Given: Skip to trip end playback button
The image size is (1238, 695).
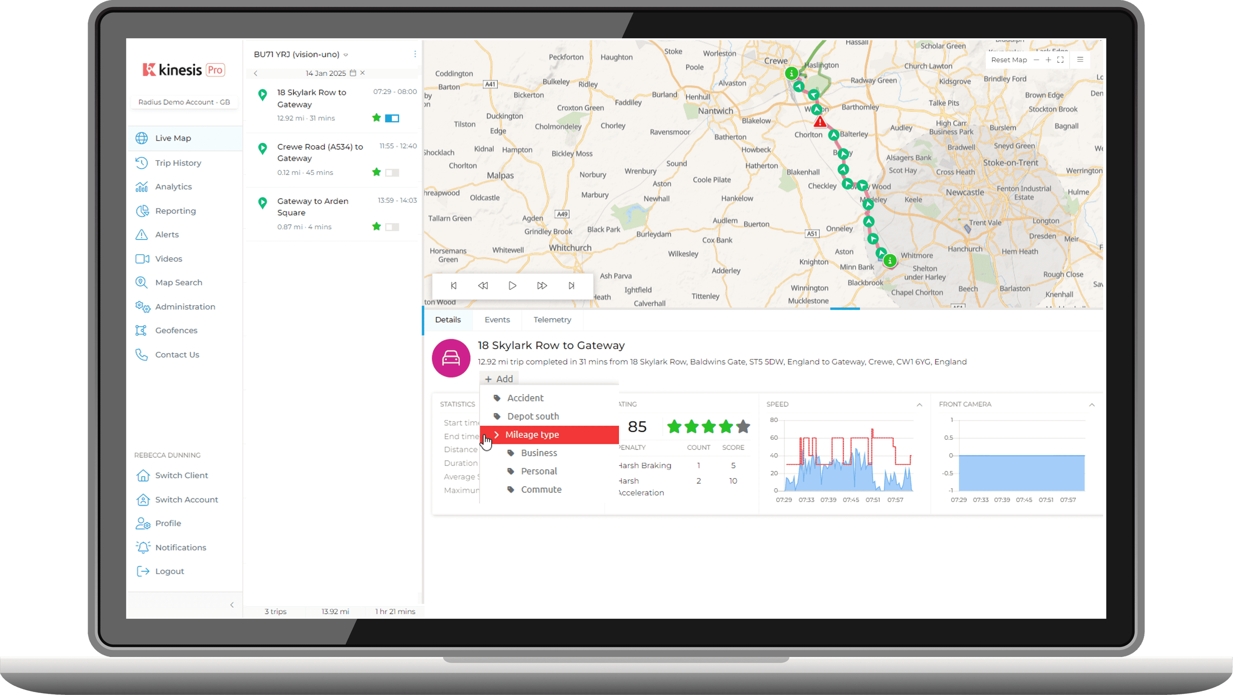Looking at the screenshot, I should pyautogui.click(x=571, y=286).
